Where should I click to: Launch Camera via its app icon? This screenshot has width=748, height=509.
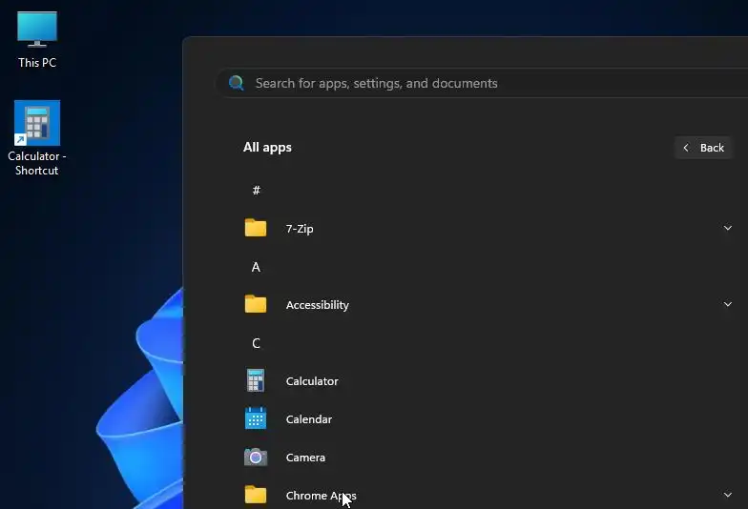pyautogui.click(x=256, y=458)
